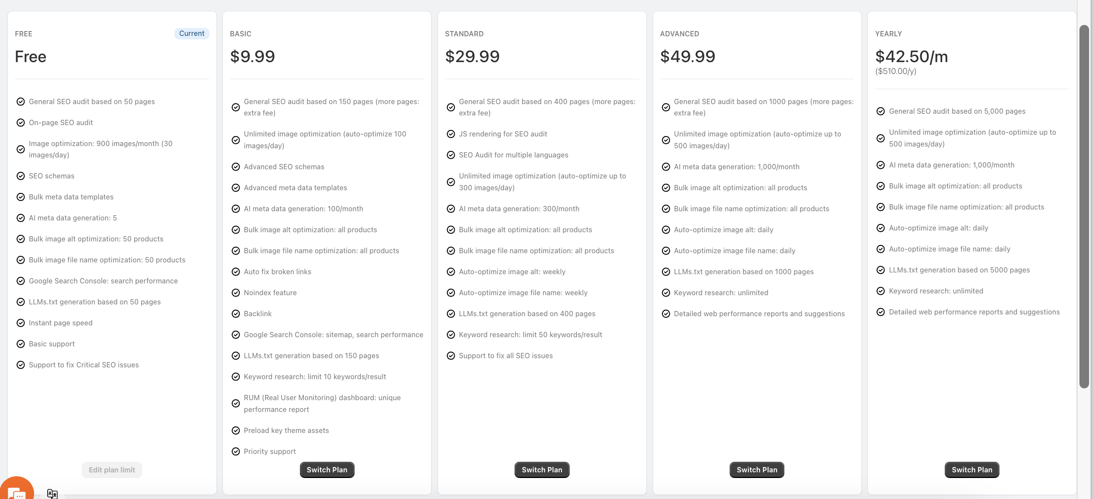Open the orange chat support widget
This screenshot has width=1093, height=499.
point(17,489)
